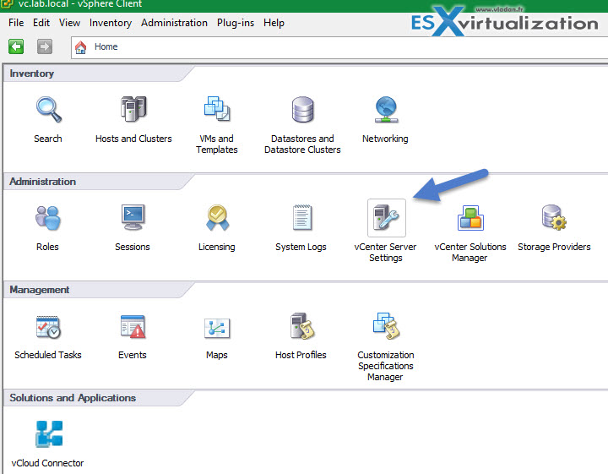Open the File menu
The width and height of the screenshot is (608, 474).
pyautogui.click(x=16, y=23)
